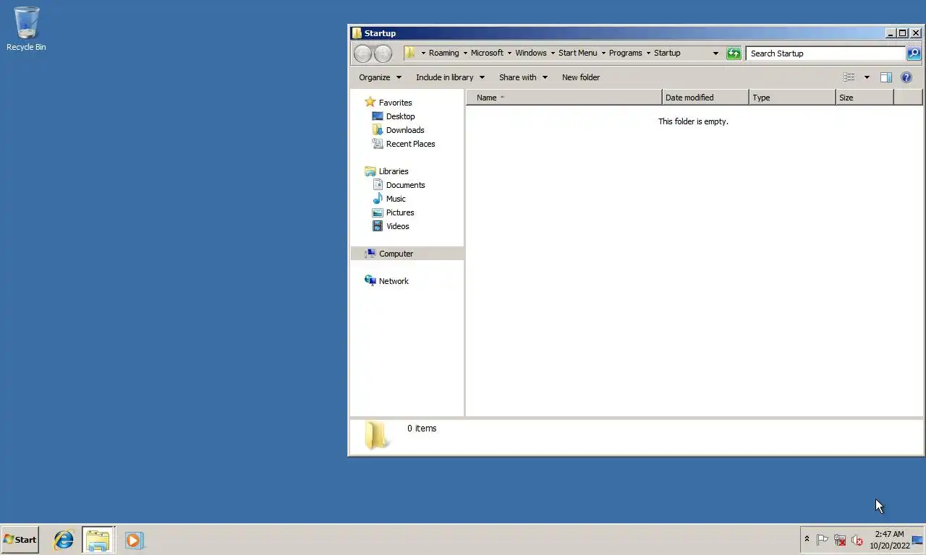Click the search magnifier button
Viewport: 926px width, 555px height.
(x=914, y=53)
